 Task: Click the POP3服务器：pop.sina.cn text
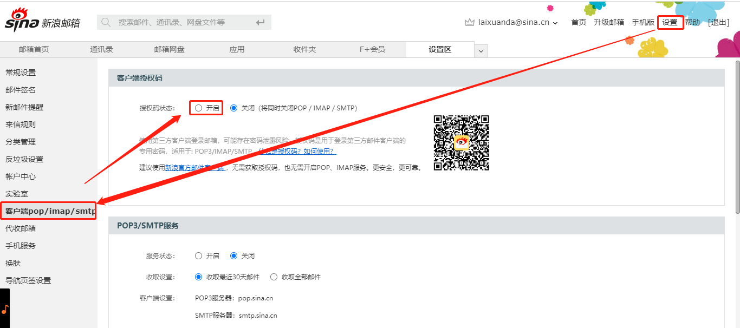[x=234, y=298]
